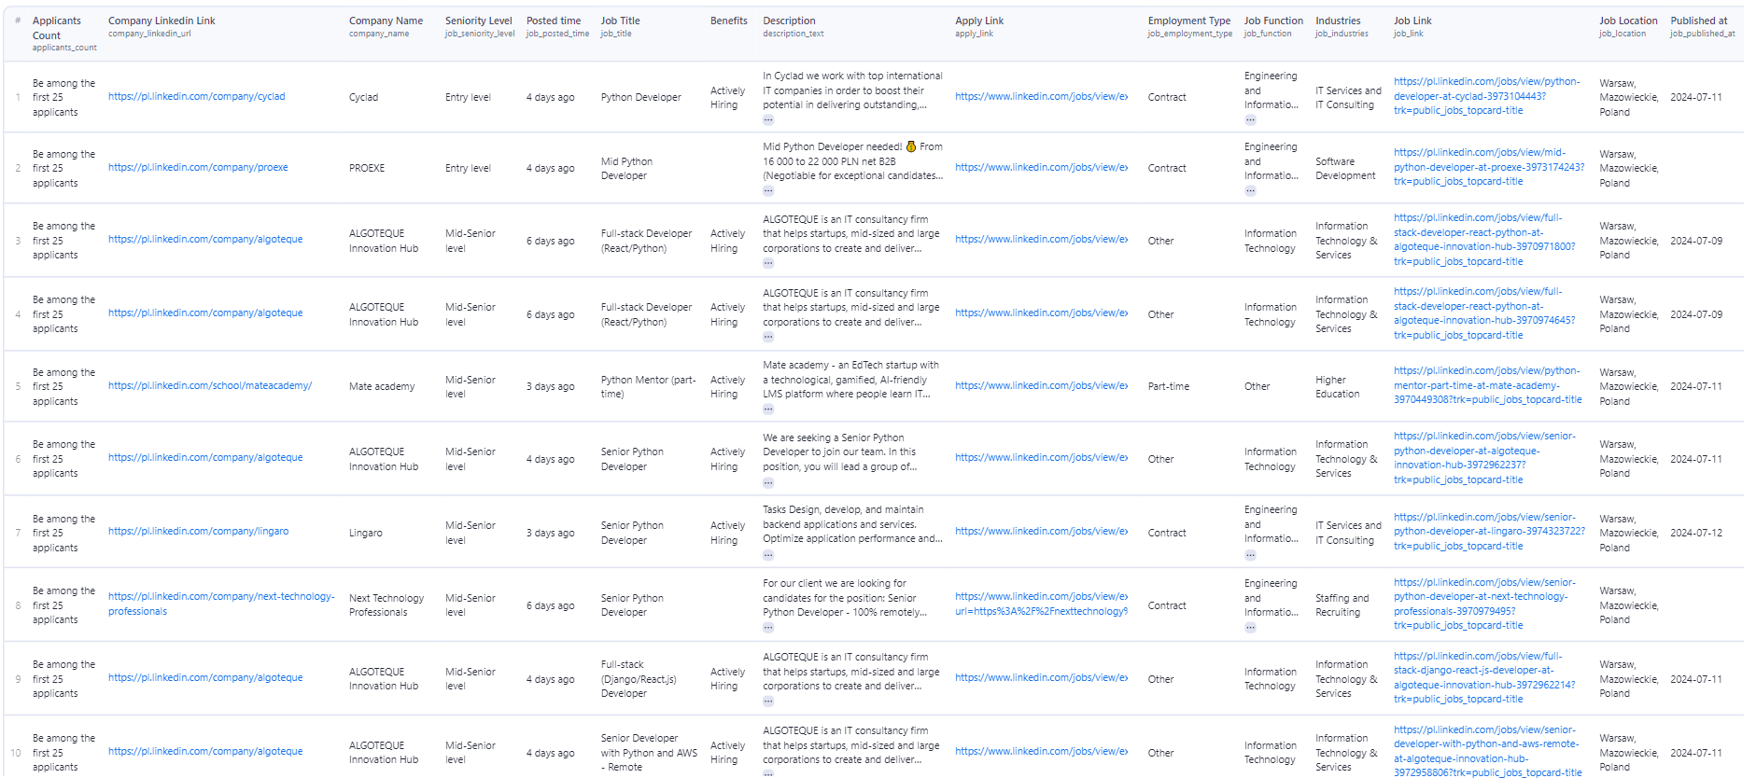This screenshot has width=1756, height=778.
Task: Click the row number 5 cell
Action: click(x=18, y=386)
